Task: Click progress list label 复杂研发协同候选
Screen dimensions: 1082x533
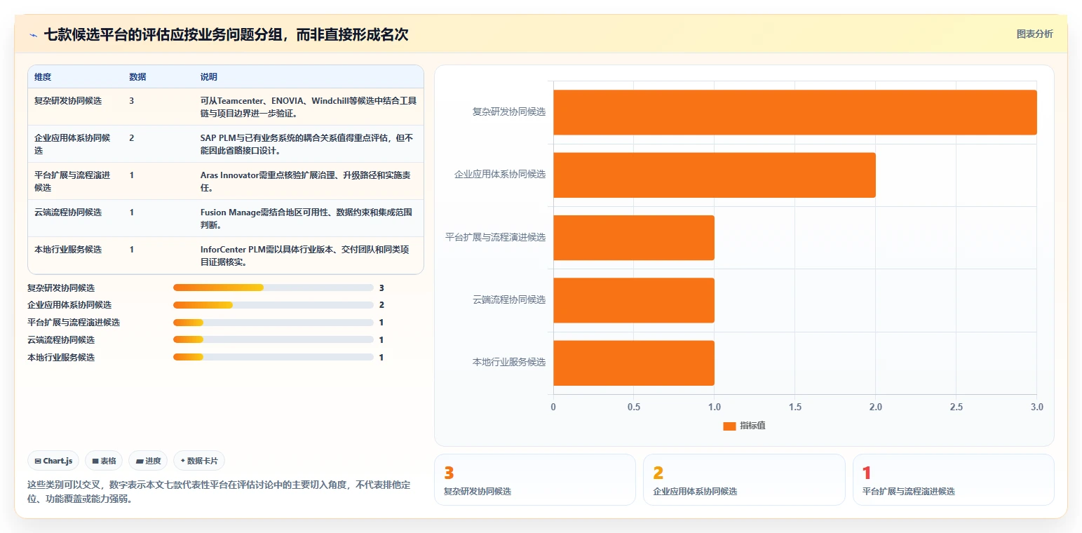Action: pos(61,288)
